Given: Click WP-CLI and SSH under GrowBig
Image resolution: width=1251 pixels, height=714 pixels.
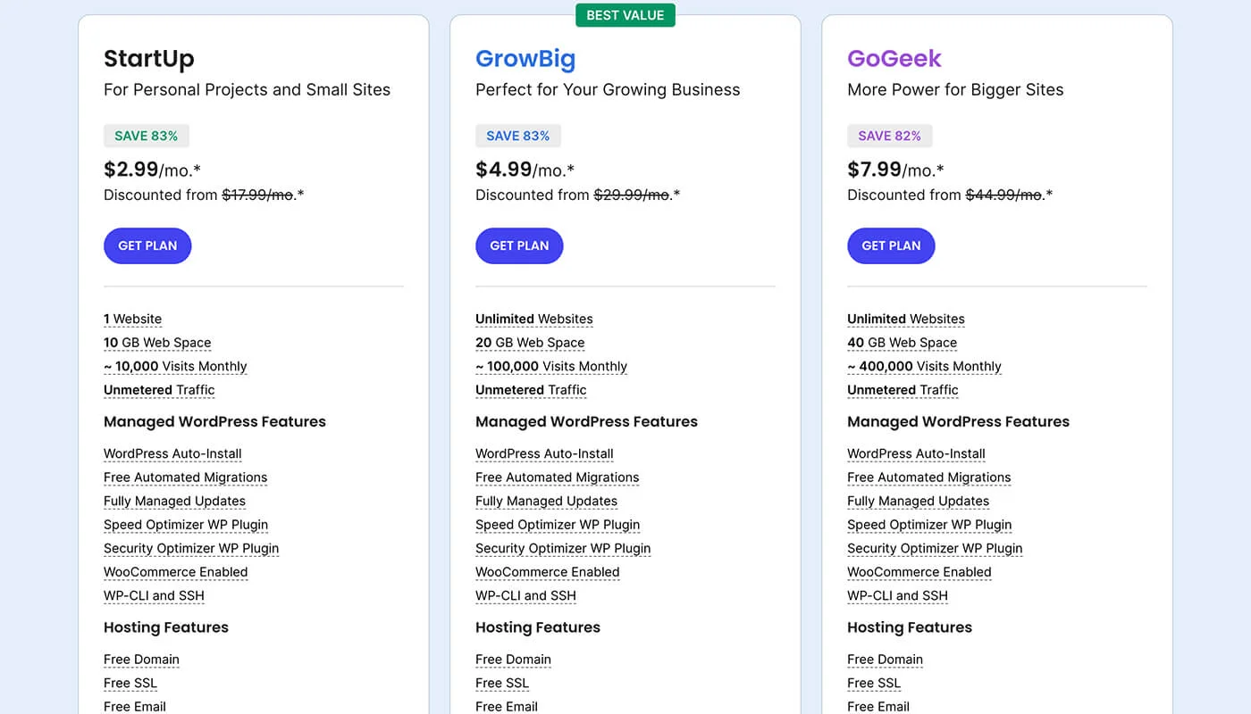Looking at the screenshot, I should click(525, 595).
